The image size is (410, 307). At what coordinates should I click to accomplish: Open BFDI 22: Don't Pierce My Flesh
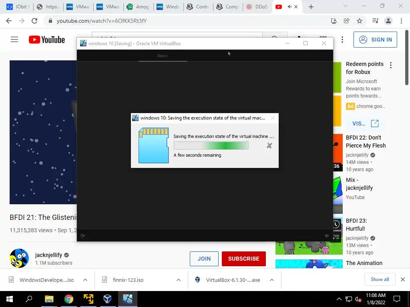tap(366, 142)
